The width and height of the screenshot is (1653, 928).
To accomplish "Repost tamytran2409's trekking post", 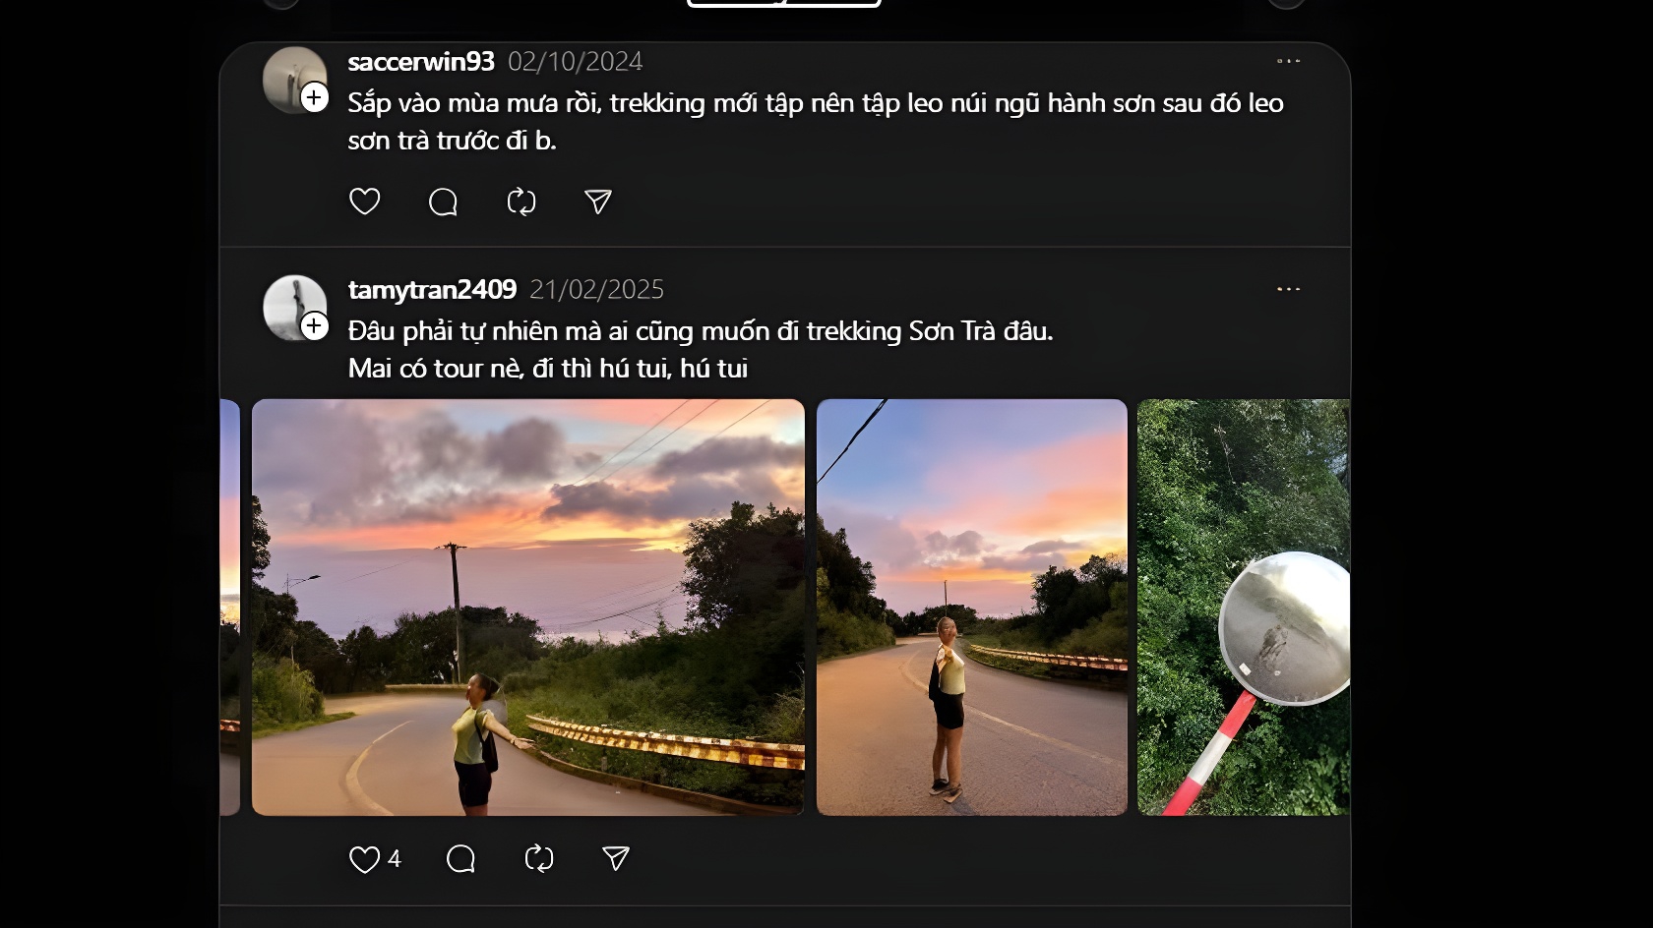I will tap(539, 859).
